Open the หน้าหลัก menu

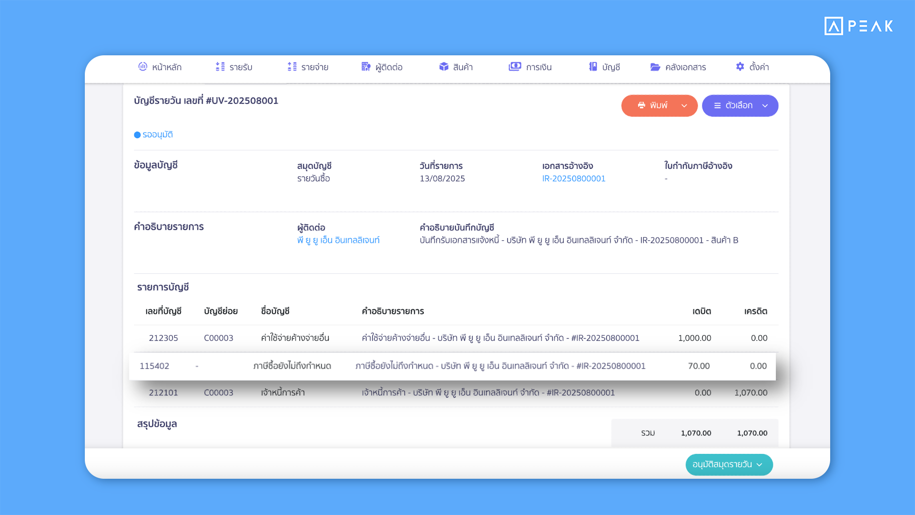(160, 67)
